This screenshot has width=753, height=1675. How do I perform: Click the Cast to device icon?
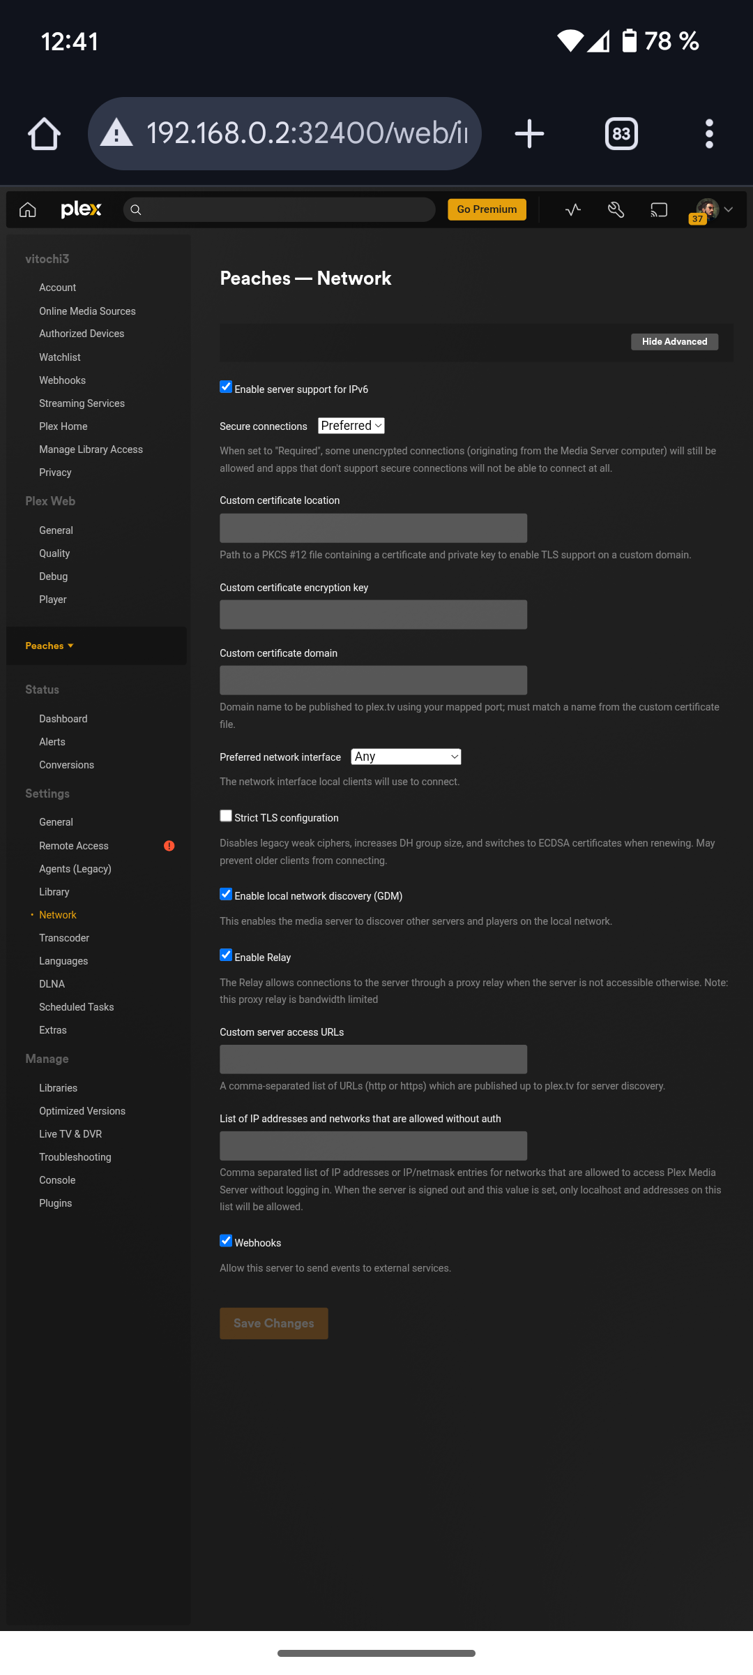click(x=659, y=210)
